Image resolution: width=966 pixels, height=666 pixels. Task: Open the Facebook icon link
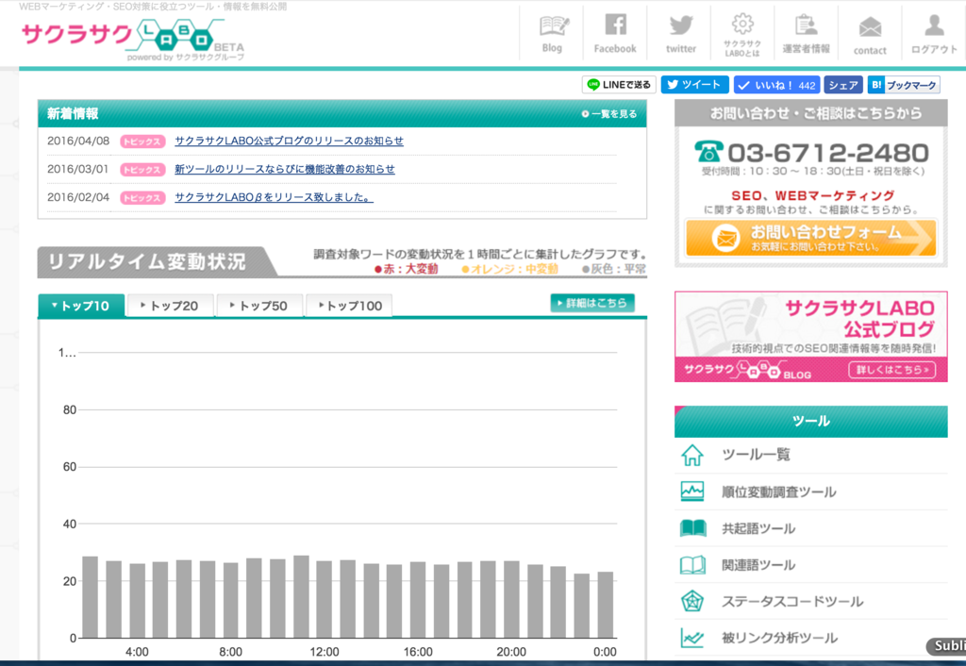click(x=615, y=25)
